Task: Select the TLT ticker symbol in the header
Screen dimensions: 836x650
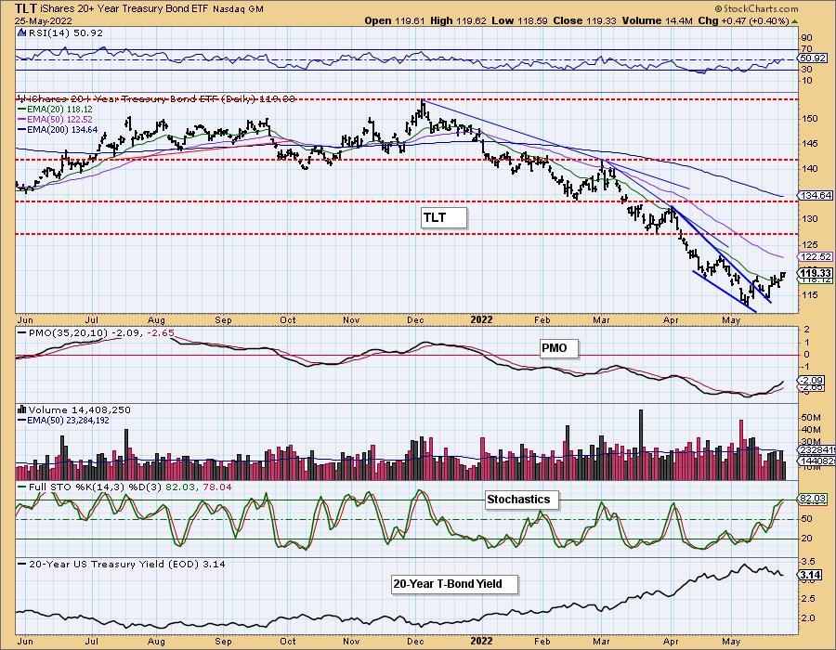Action: [x=26, y=8]
